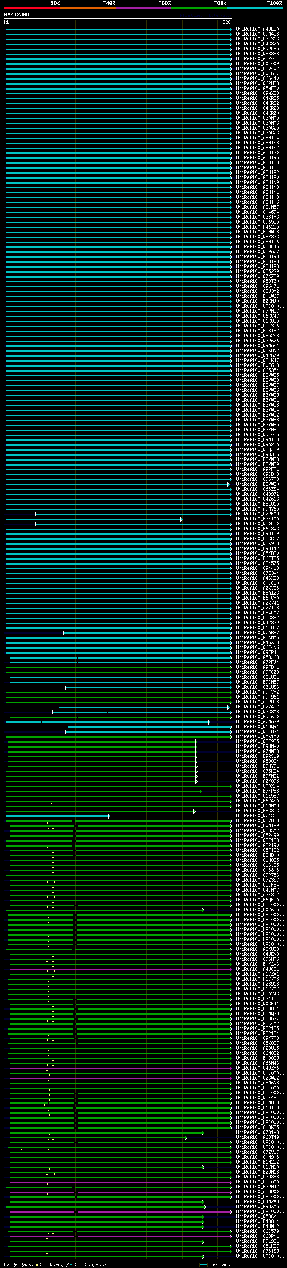Viewport: 287px width, 1268px height.
Task: Select the UniRef100_Q30H05 label
Action: tap(257, 118)
